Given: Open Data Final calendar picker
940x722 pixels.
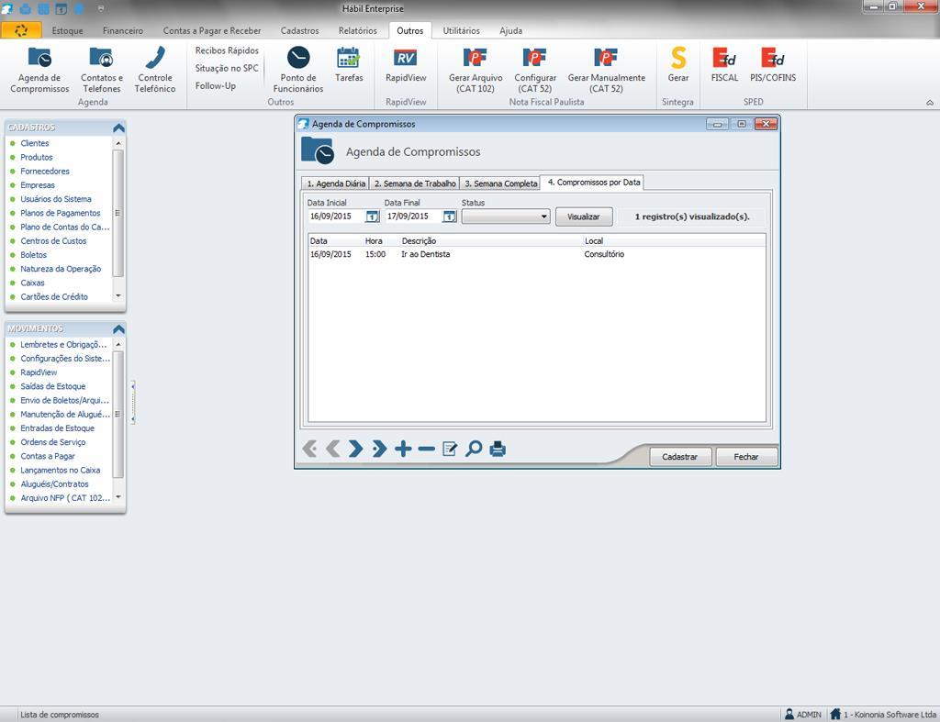Looking at the screenshot, I should pos(449,217).
